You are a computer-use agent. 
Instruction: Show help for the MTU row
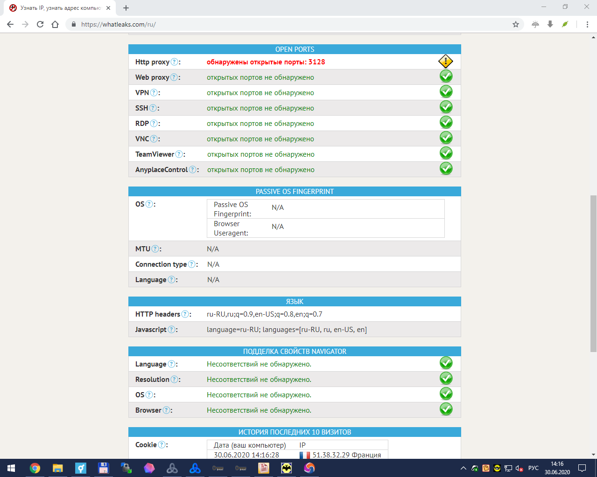(x=155, y=249)
